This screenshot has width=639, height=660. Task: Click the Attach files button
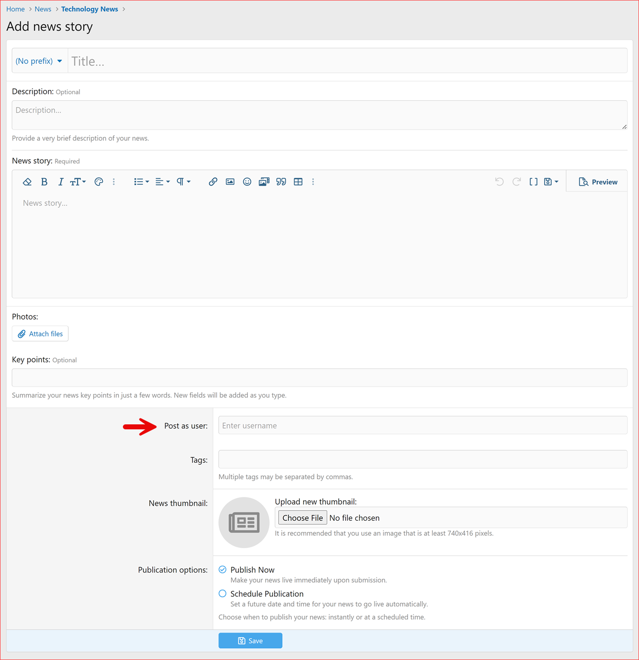point(40,333)
